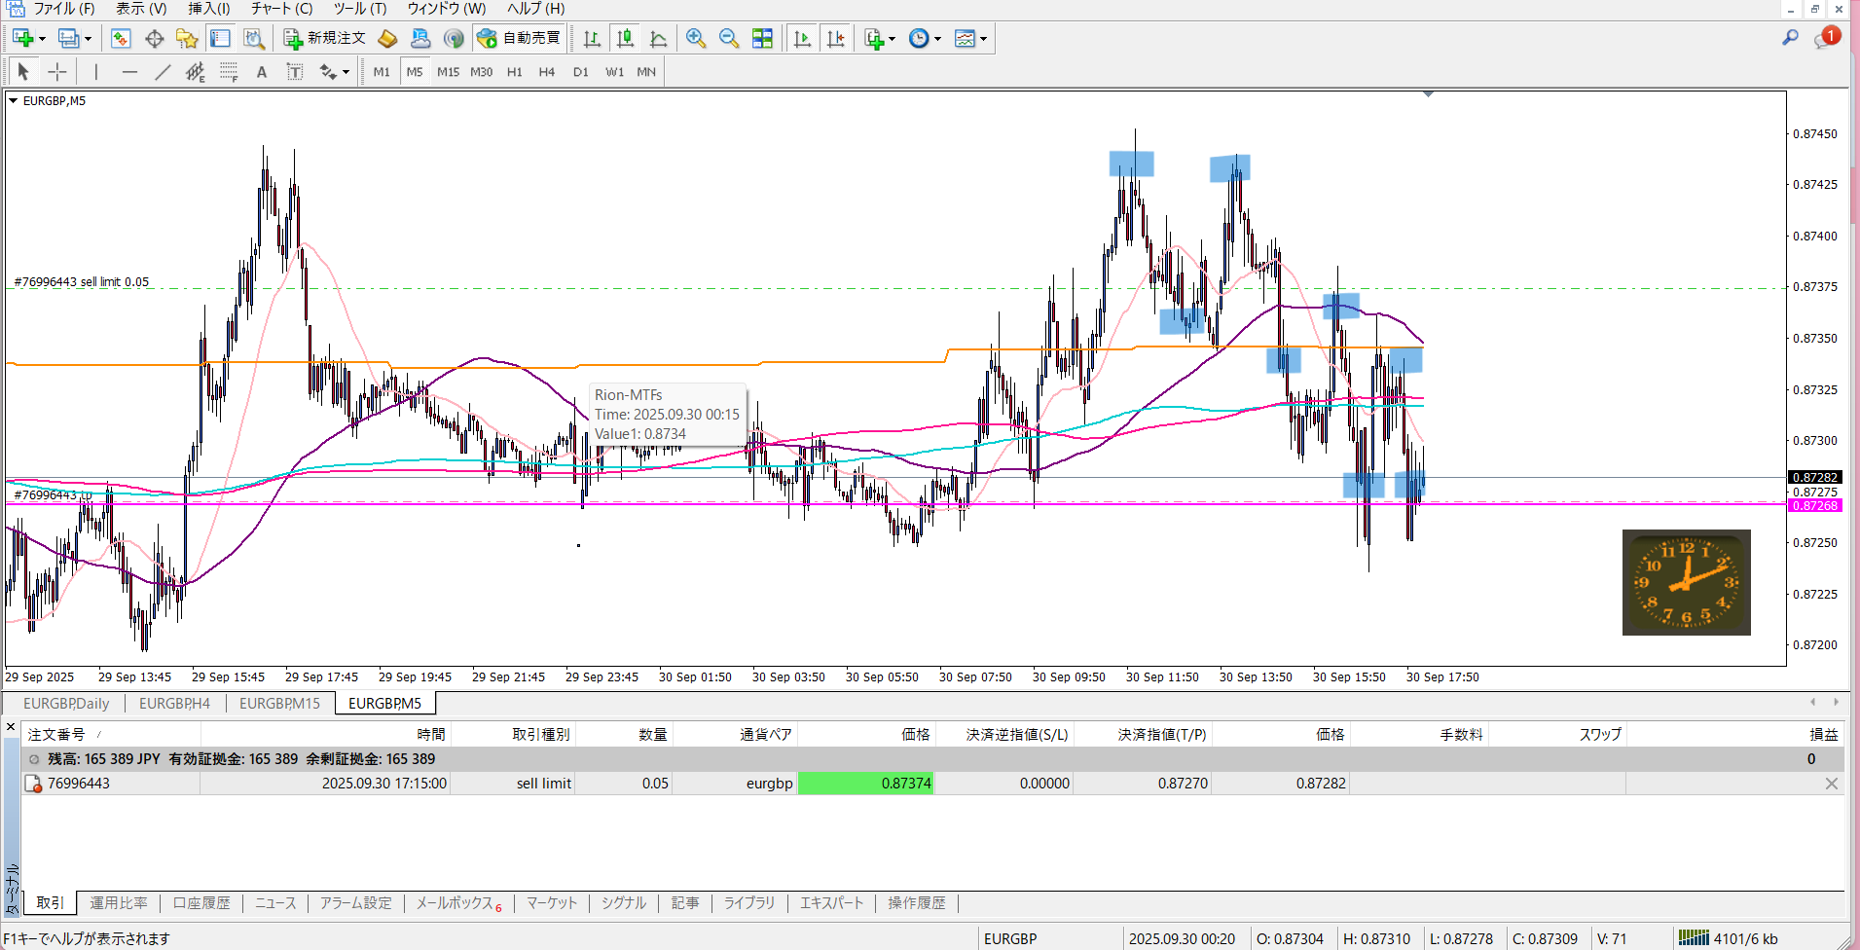Open the periodicity clock dropdown
This screenshot has height=950, width=1860.
937,39
